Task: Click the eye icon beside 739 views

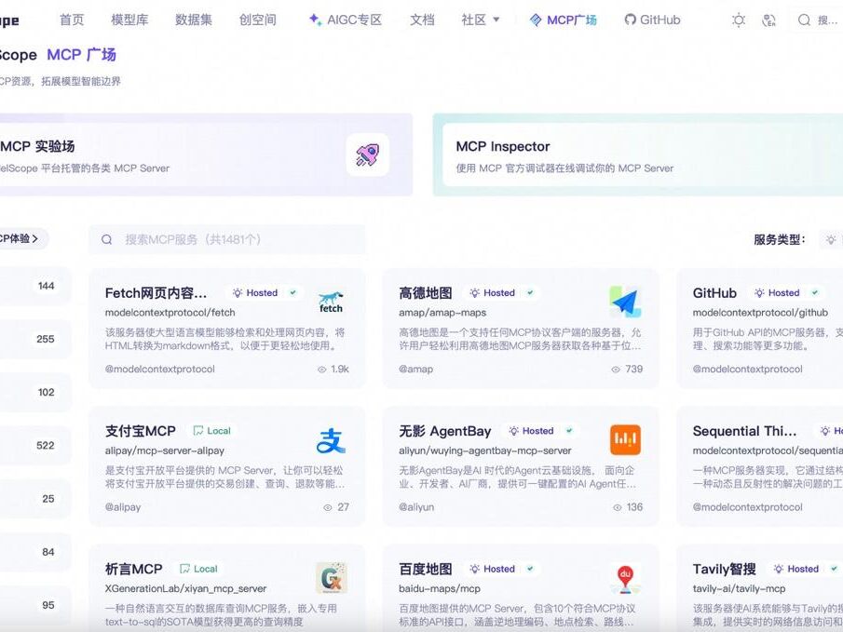Action: 616,370
